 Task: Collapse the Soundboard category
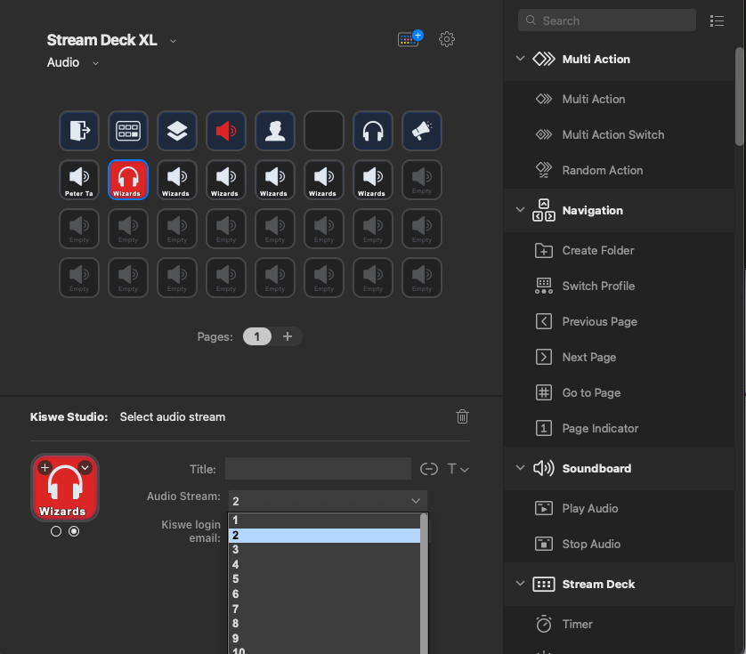pyautogui.click(x=520, y=468)
